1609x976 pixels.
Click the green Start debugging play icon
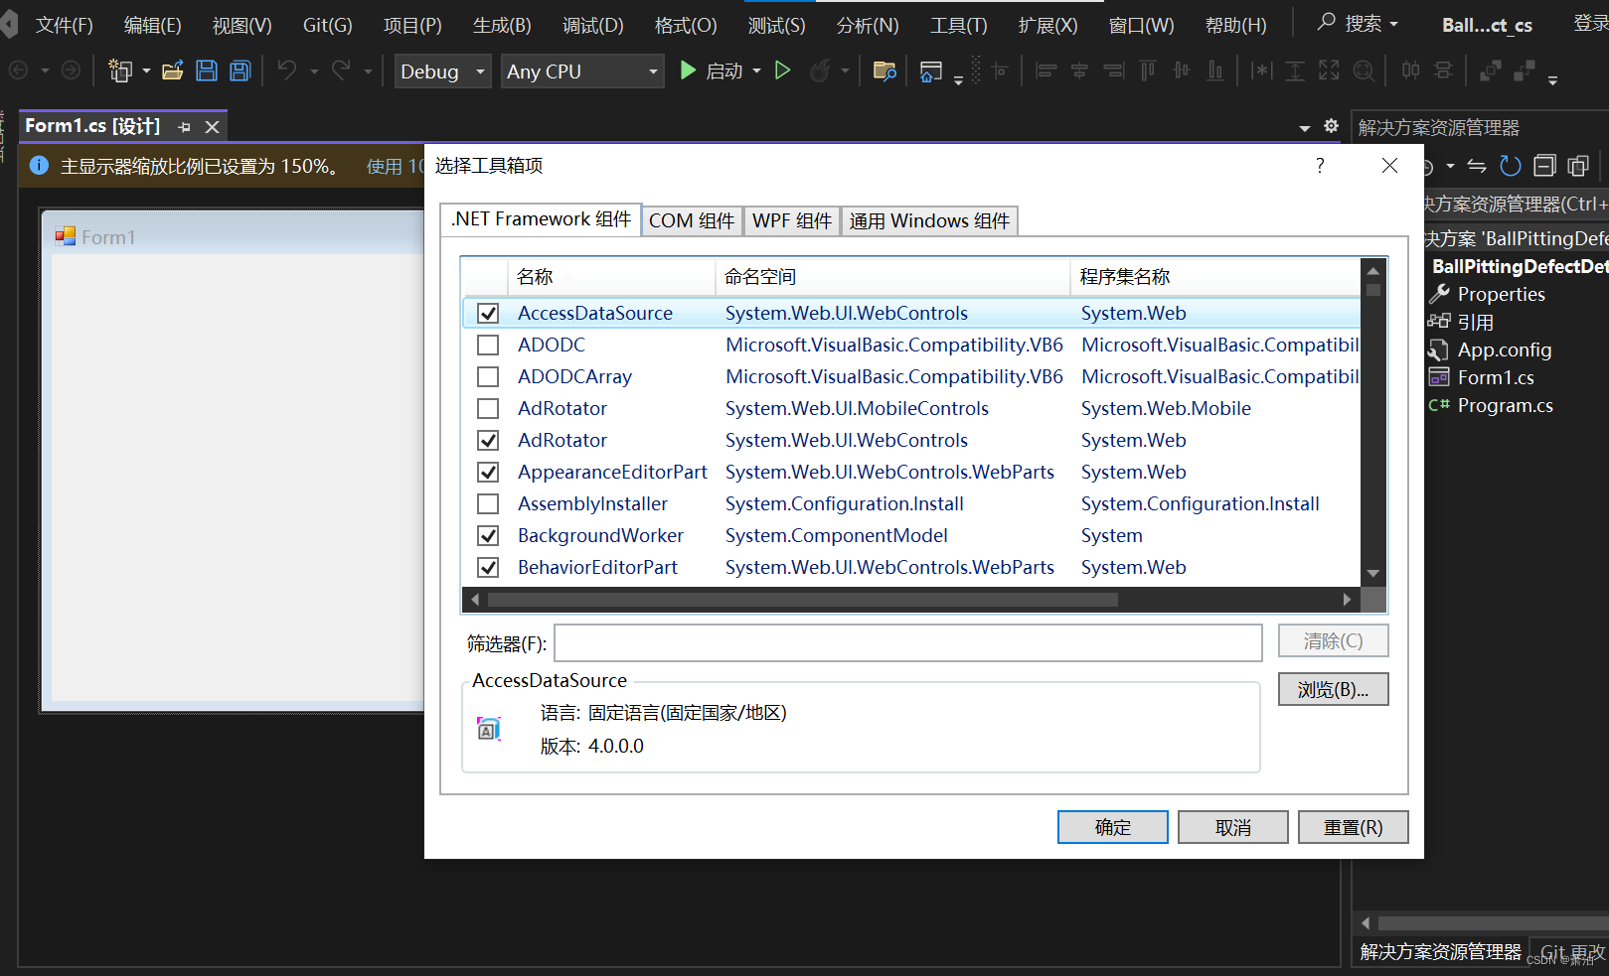click(688, 70)
